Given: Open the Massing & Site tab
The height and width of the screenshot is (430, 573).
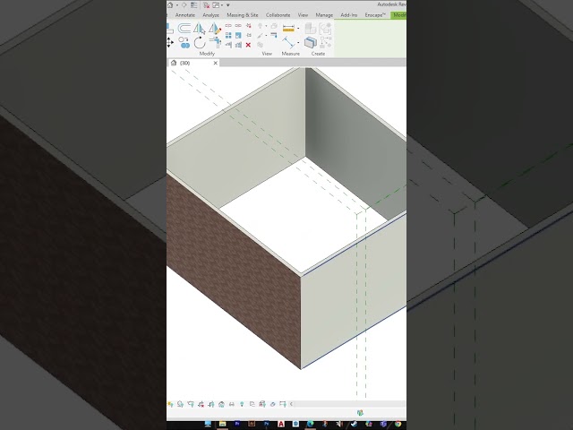Looking at the screenshot, I should 243,15.
